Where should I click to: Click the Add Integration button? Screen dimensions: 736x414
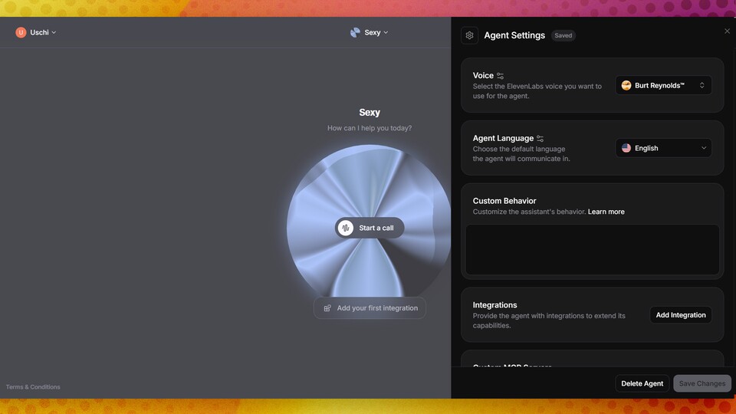[680, 315]
